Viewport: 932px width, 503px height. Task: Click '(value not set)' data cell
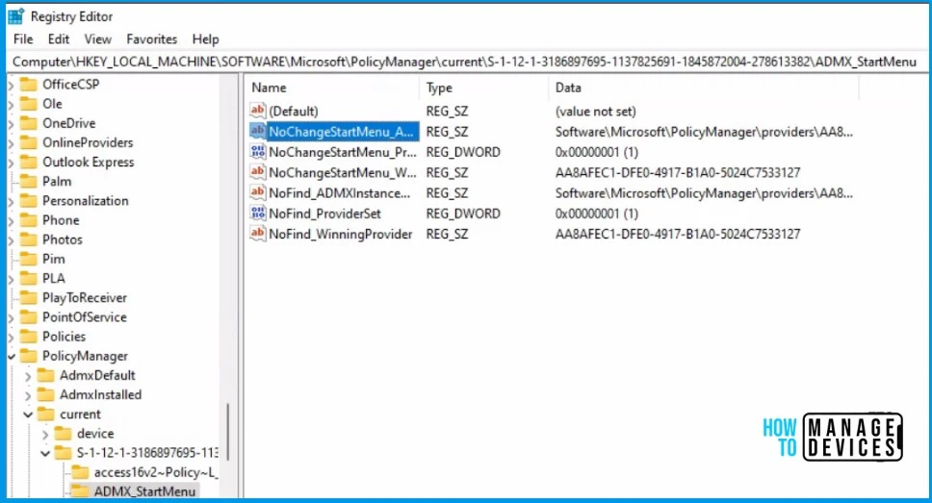coord(596,111)
